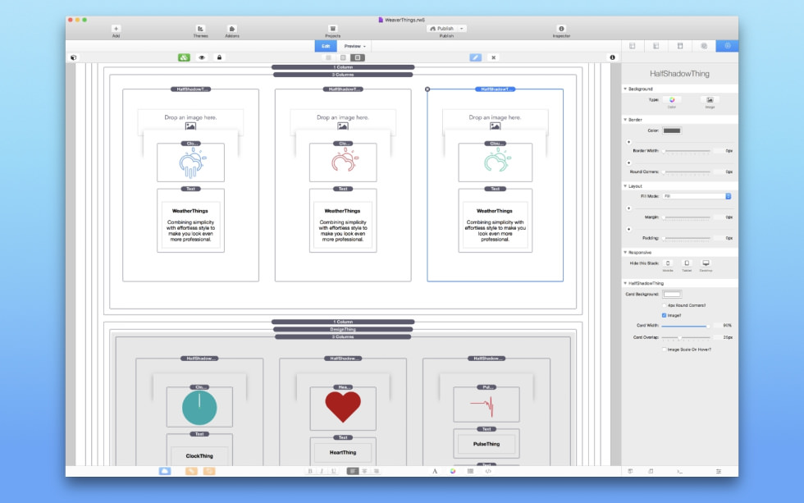Align text right in bottom bar
This screenshot has width=804, height=503.
[x=377, y=471]
